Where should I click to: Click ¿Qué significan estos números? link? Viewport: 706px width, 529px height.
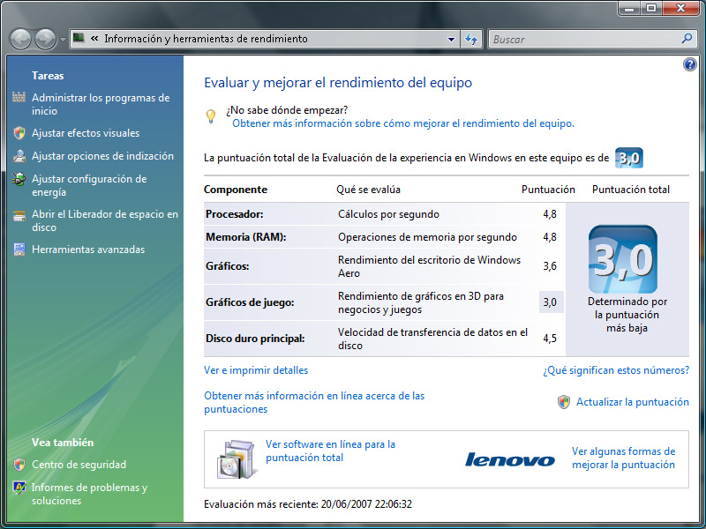[615, 370]
